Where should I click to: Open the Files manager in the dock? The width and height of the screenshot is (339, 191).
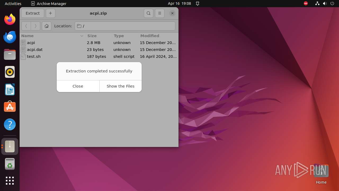[10, 54]
